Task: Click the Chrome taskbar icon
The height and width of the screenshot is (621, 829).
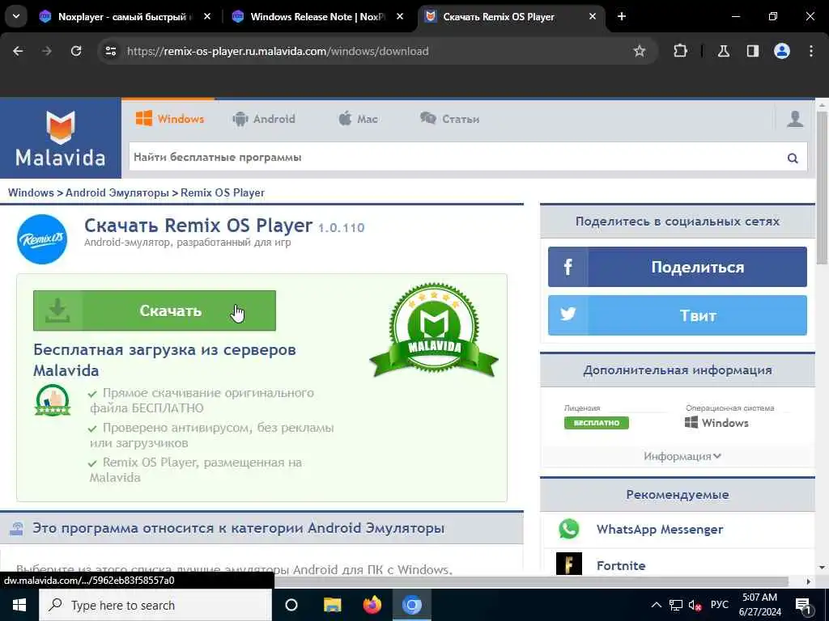Action: point(412,605)
